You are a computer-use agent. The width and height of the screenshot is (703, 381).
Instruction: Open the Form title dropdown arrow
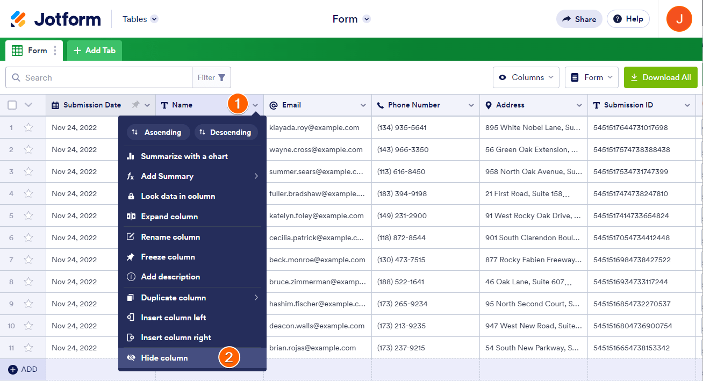(367, 19)
